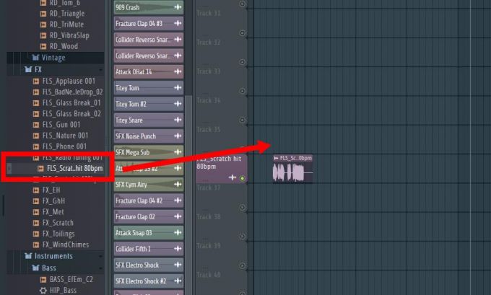Open the Vintage folder
Viewport: 491px width, 295px height.
click(53, 58)
